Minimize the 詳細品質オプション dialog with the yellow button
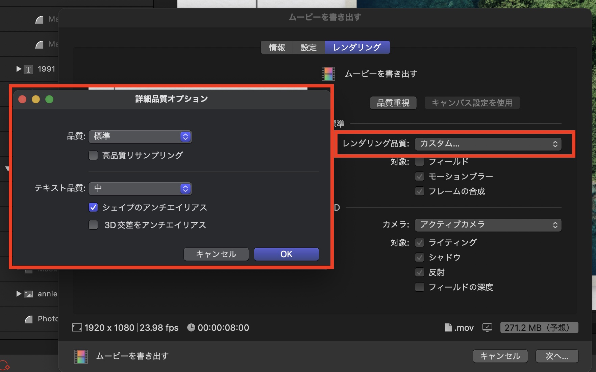596x372 pixels. click(36, 99)
